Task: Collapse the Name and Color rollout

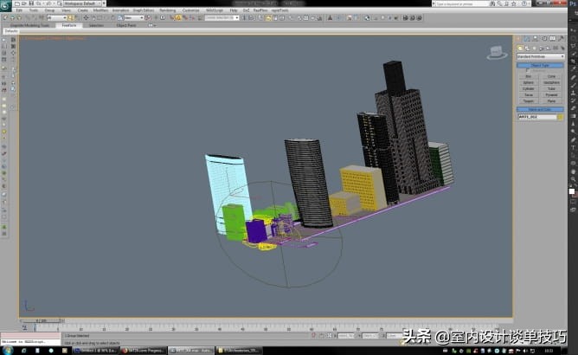Action: click(540, 109)
